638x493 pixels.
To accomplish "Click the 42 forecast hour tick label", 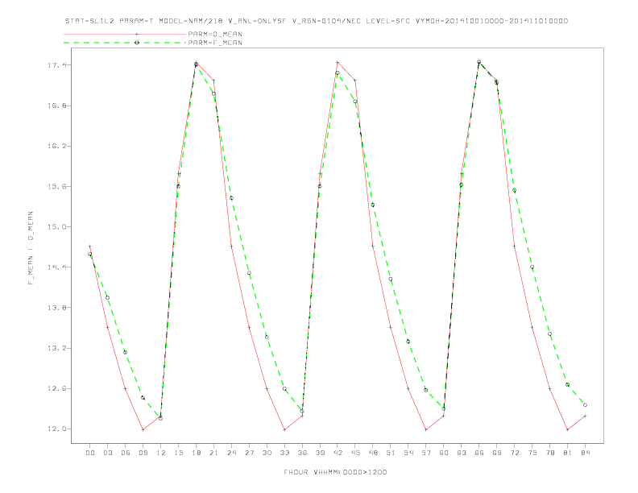I will coord(338,453).
